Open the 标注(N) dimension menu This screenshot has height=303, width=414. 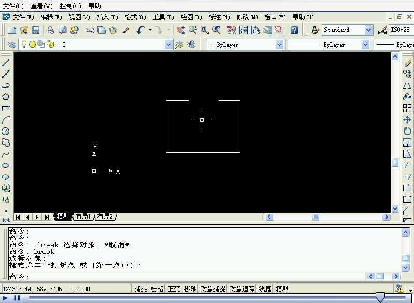[219, 17]
